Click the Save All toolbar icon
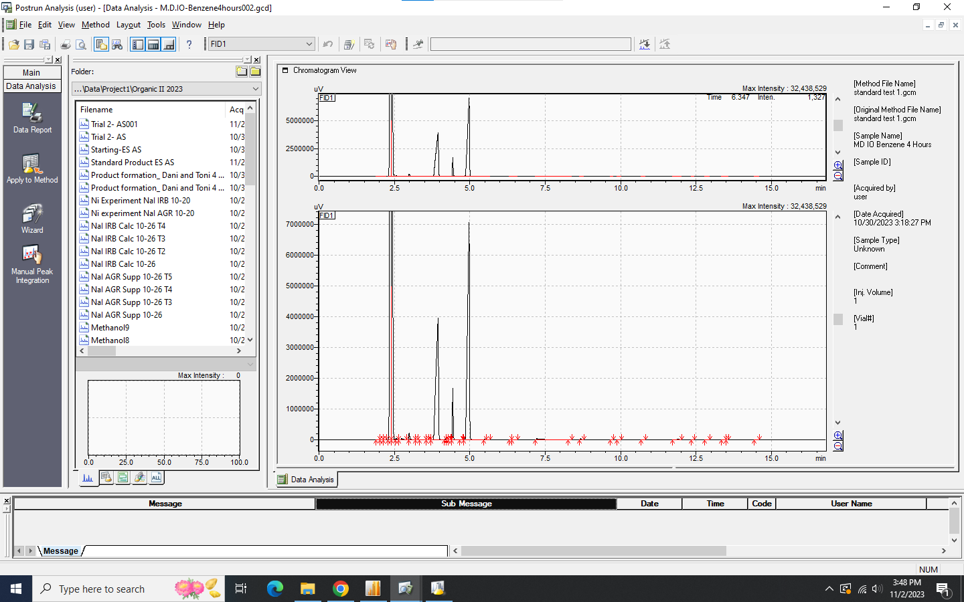The image size is (964, 602). (x=45, y=44)
